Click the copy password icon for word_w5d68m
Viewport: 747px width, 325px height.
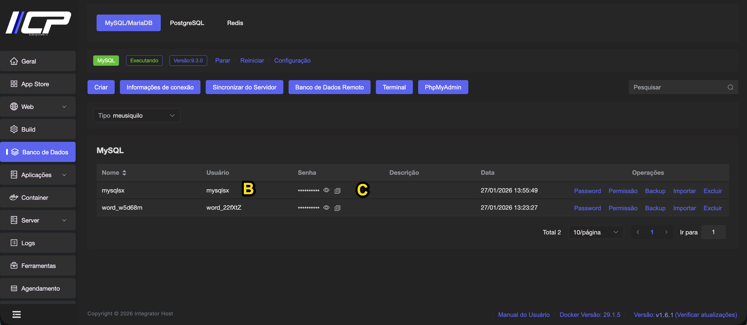[x=337, y=208]
